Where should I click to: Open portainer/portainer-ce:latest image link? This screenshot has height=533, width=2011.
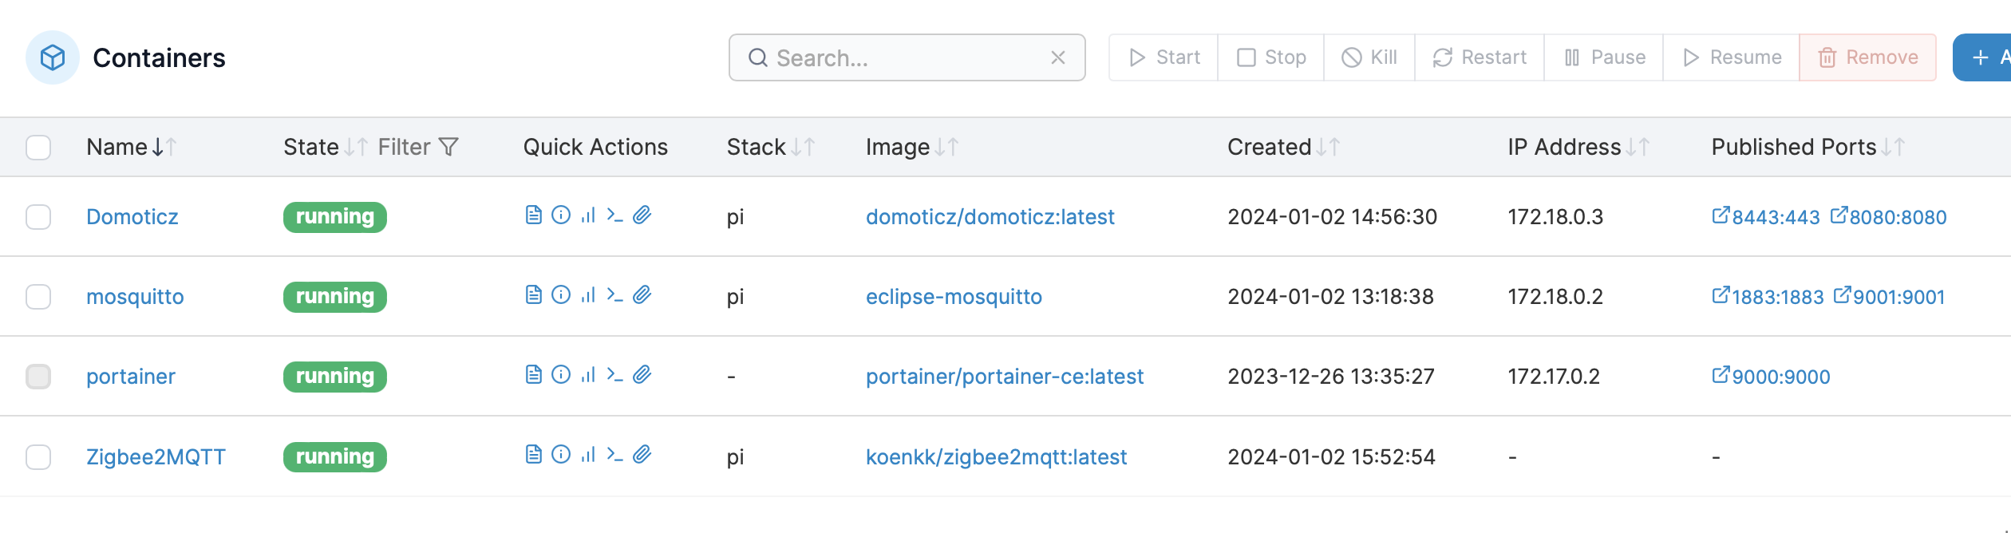[1005, 377]
